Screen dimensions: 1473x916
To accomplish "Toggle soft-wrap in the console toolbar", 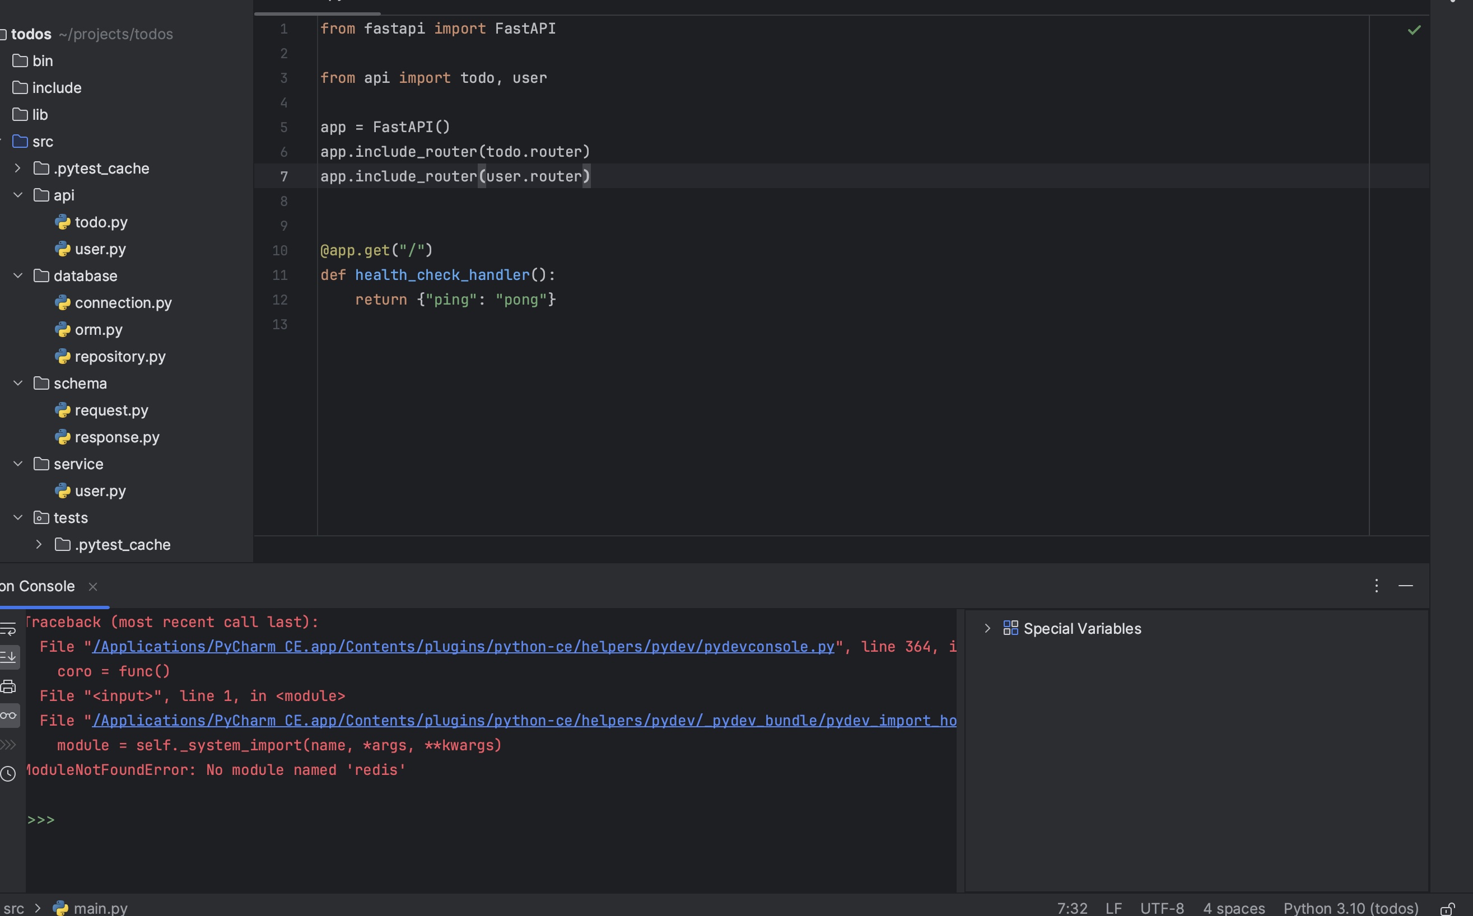I will coord(8,629).
